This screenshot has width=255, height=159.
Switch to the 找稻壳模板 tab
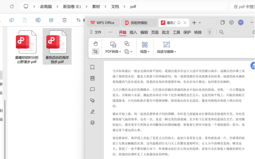click(x=139, y=22)
